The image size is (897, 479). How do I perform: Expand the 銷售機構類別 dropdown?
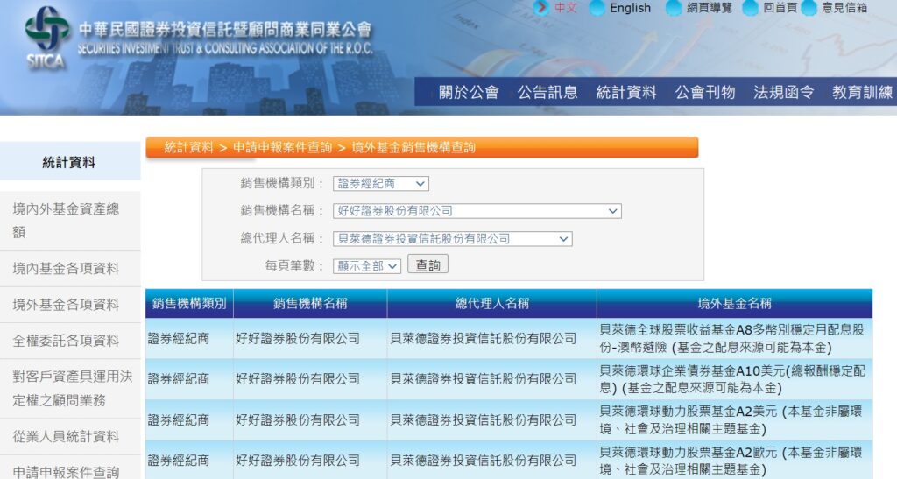pos(381,184)
